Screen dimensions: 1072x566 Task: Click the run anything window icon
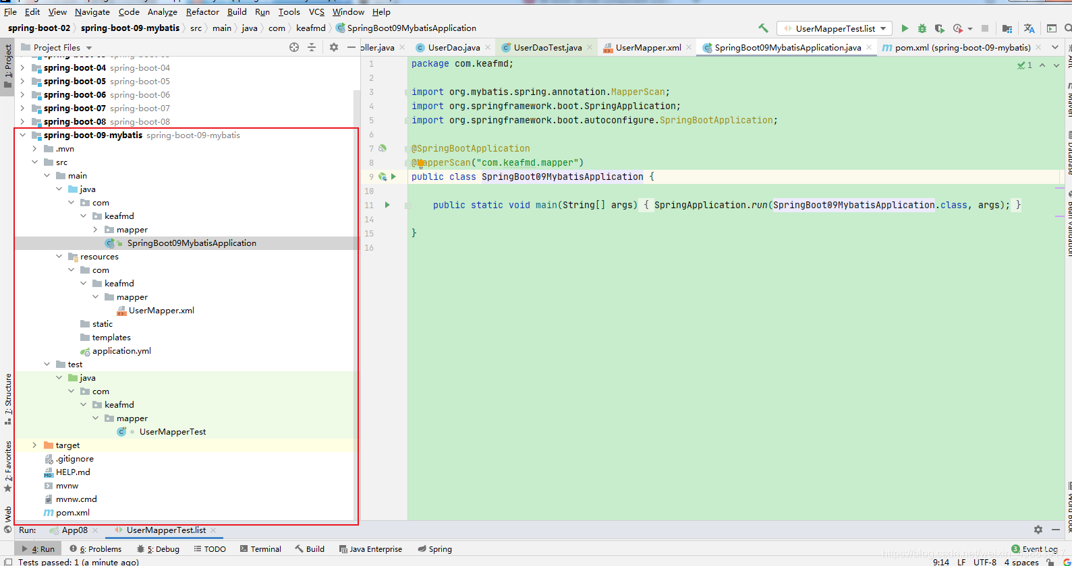(x=1052, y=28)
